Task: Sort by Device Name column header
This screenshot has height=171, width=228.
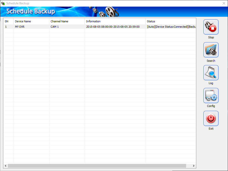Action: [x=31, y=21]
